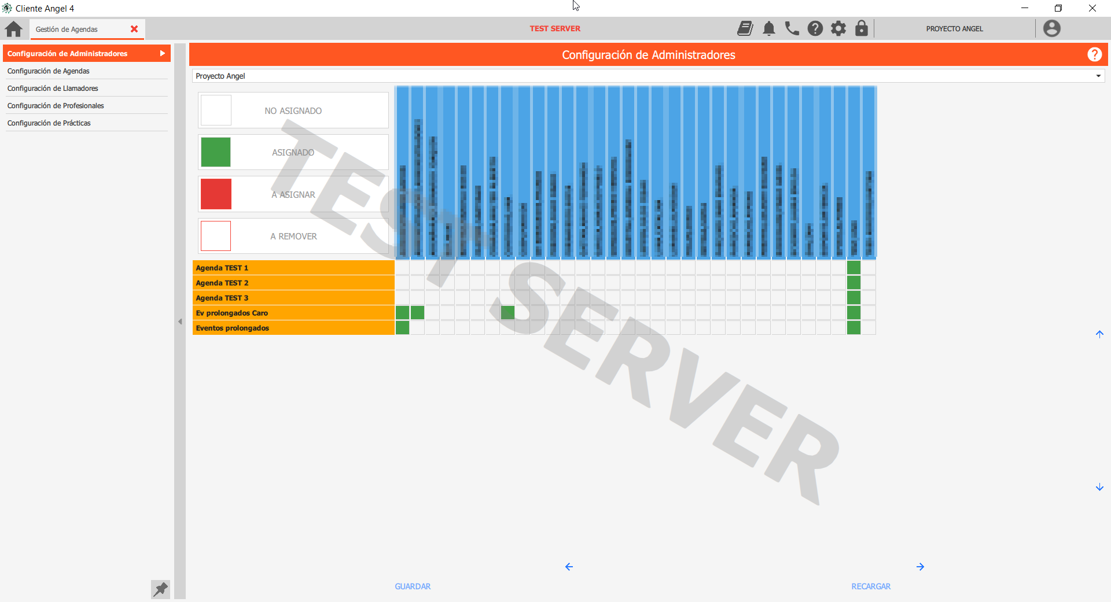The image size is (1111, 602).
Task: Select Configuración de Llamadores menu item
Action: (x=53, y=88)
